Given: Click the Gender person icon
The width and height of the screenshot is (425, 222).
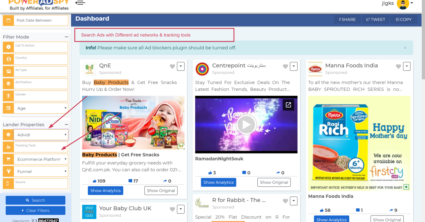Looking at the screenshot, I should (x=8, y=96).
